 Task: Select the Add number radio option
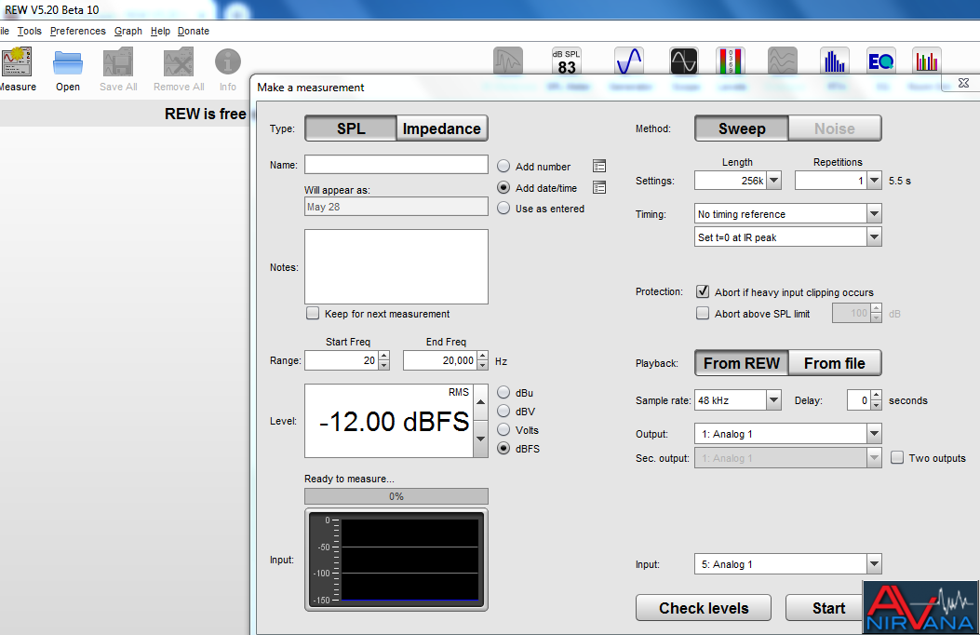click(x=503, y=167)
